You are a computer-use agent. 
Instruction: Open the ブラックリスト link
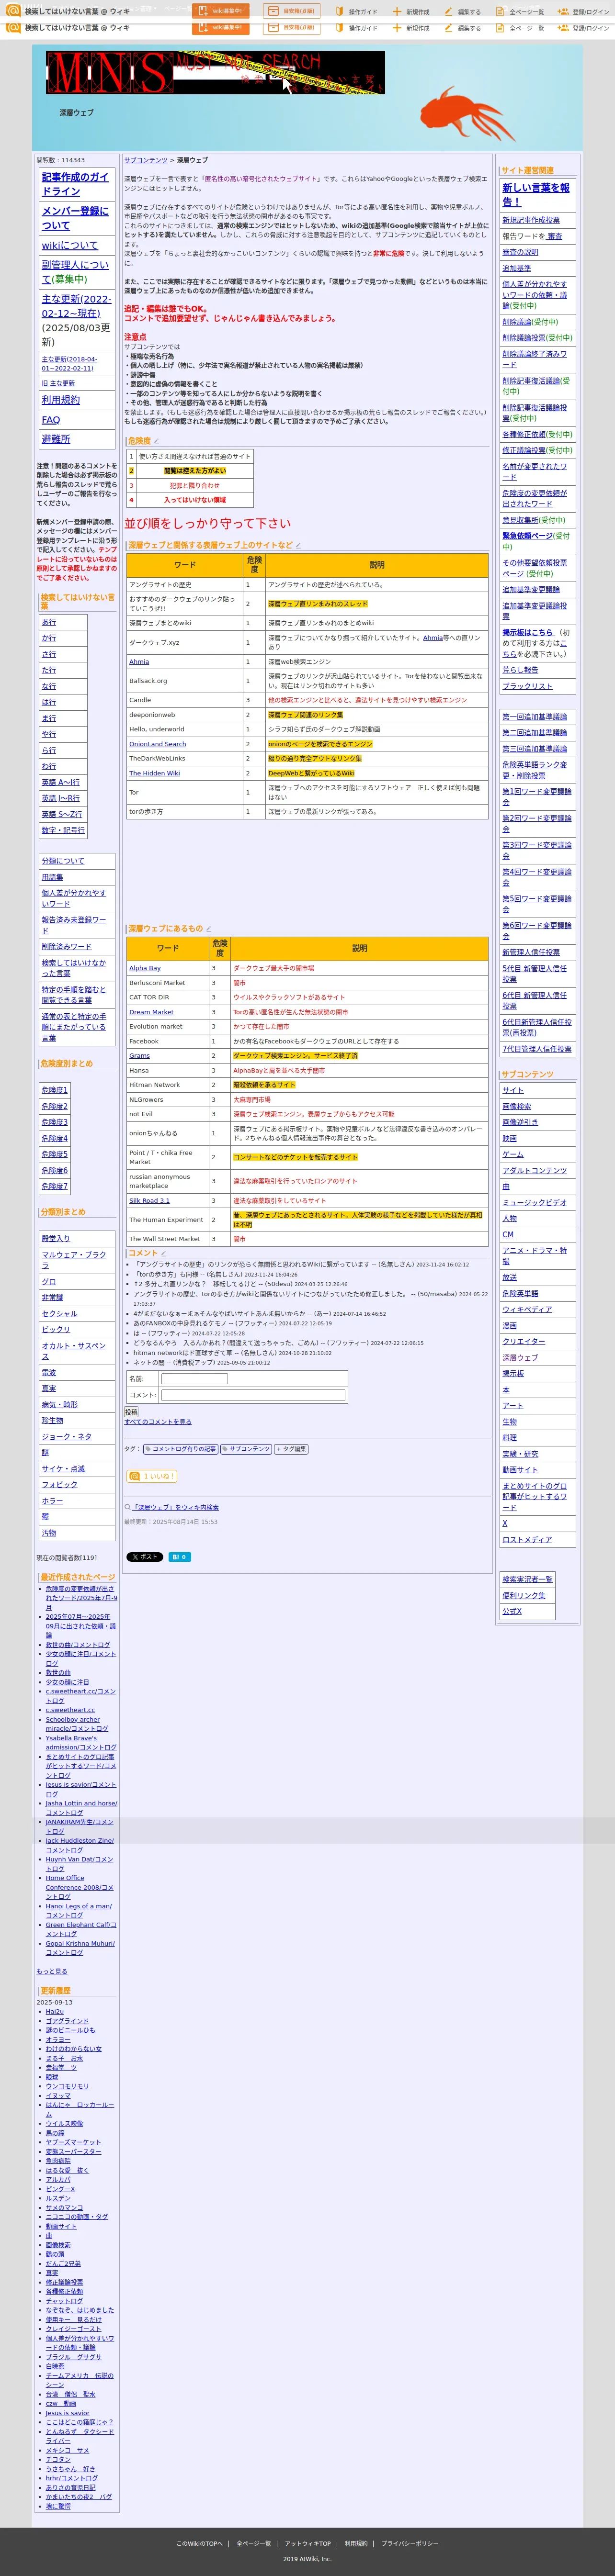(x=527, y=686)
